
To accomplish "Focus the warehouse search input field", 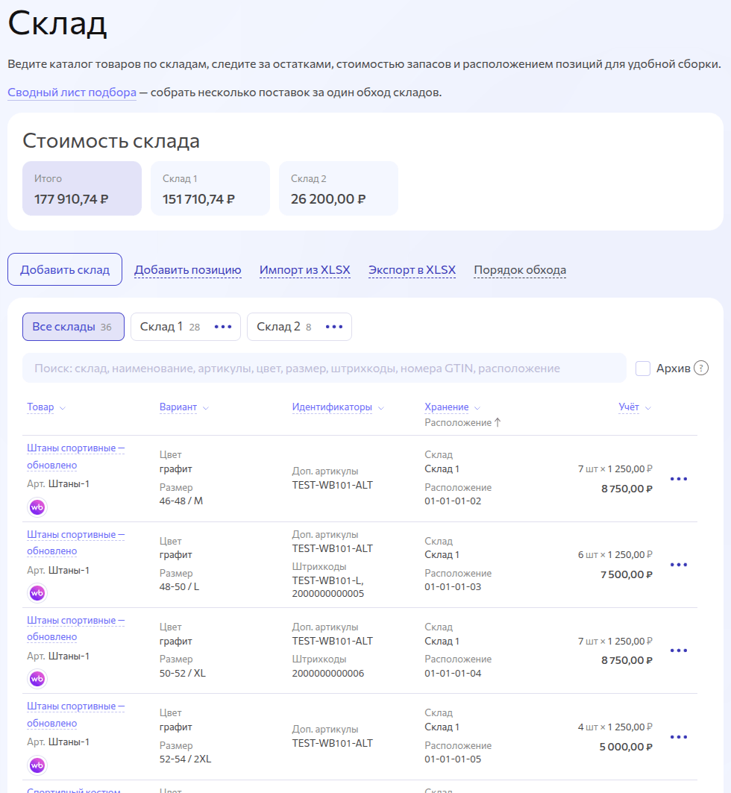I will [x=324, y=369].
